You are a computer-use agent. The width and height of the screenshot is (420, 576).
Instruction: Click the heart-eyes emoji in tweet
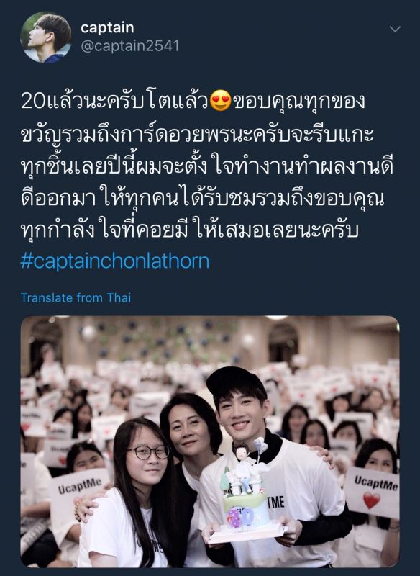click(x=221, y=101)
